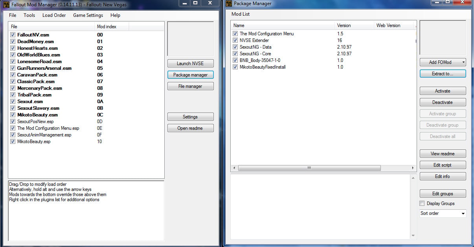The height and width of the screenshot is (247, 474).
Task: Toggle the Sexout.esm plugin checkbox
Action: 13,102
